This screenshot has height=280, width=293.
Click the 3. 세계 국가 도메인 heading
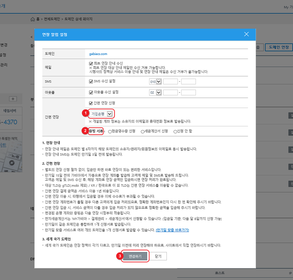56,239
